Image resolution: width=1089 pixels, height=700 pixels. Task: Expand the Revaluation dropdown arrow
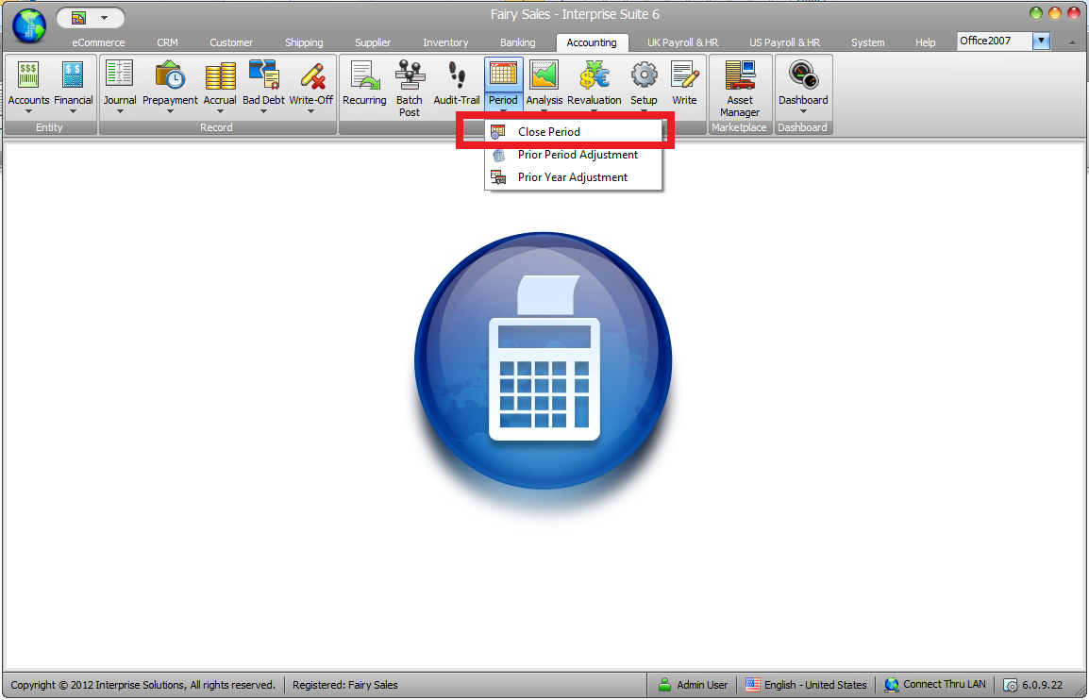595,111
